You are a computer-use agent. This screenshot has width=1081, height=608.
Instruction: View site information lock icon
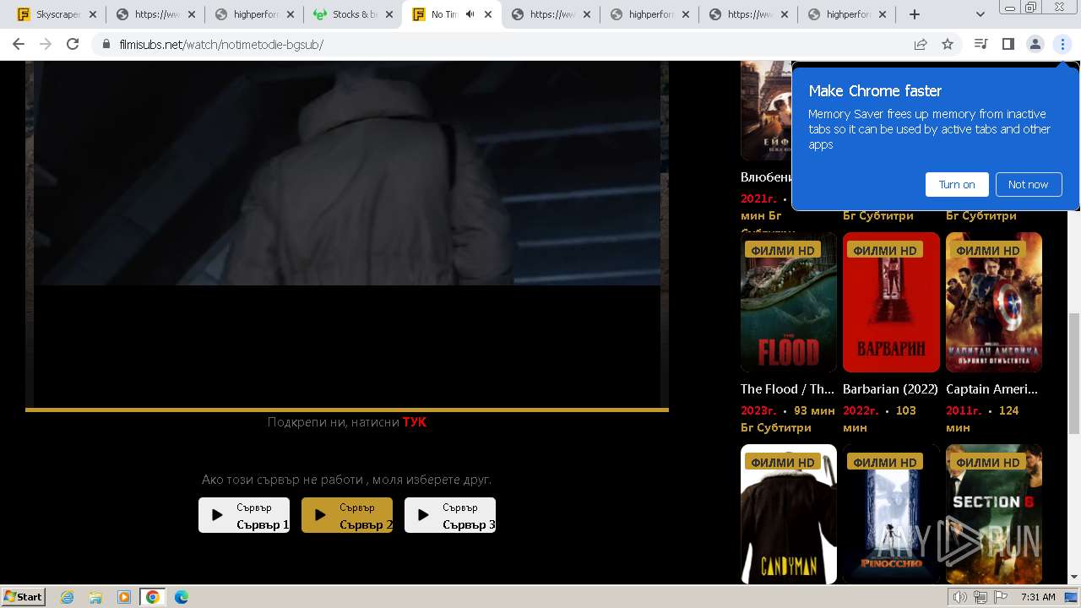tap(106, 44)
